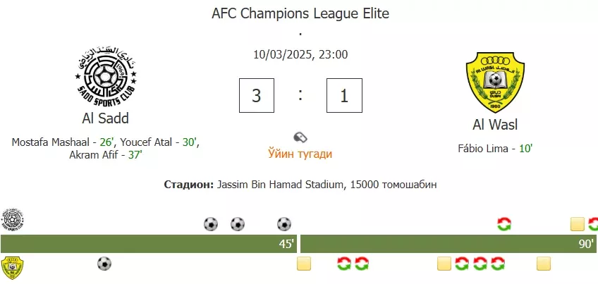Click the Al Sadd club logo
Screen dimensions: 598x284
coord(106,78)
